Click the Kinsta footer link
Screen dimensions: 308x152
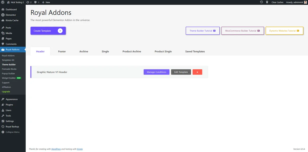80,149
